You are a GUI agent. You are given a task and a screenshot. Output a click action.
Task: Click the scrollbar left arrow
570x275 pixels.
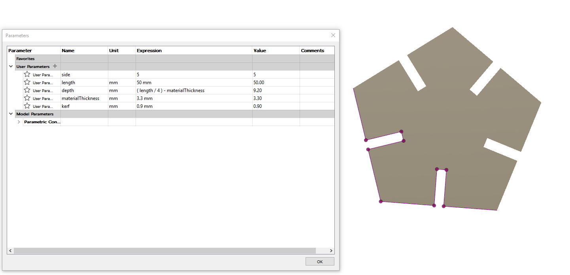click(x=10, y=251)
